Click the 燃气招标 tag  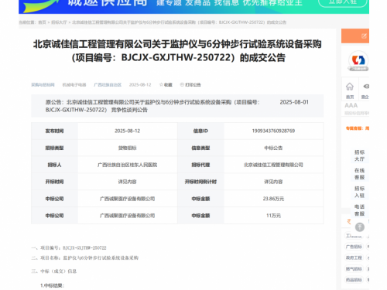pos(354,269)
